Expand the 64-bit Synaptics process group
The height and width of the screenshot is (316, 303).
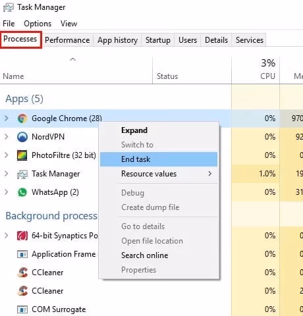coord(7,236)
